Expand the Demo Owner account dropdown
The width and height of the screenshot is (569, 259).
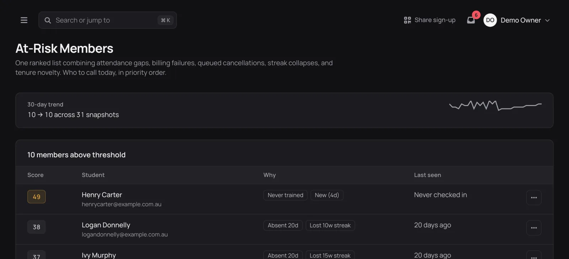pyautogui.click(x=547, y=20)
